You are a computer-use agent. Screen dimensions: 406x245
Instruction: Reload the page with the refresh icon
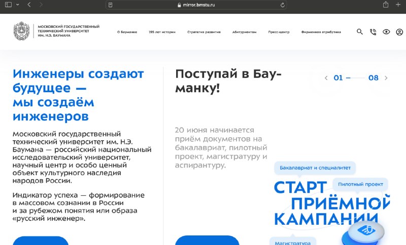[x=283, y=5]
